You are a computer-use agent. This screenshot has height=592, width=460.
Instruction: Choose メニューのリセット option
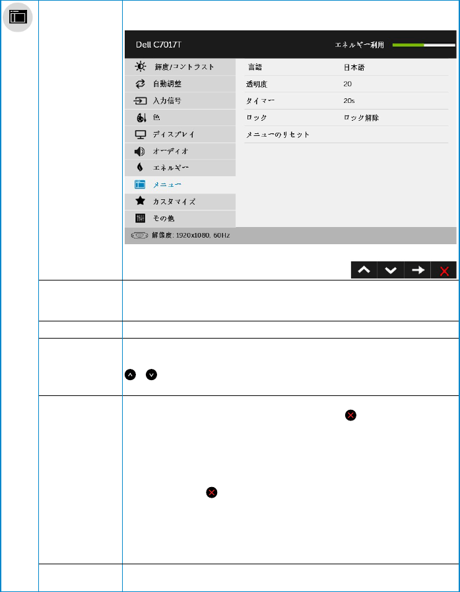[346, 135]
